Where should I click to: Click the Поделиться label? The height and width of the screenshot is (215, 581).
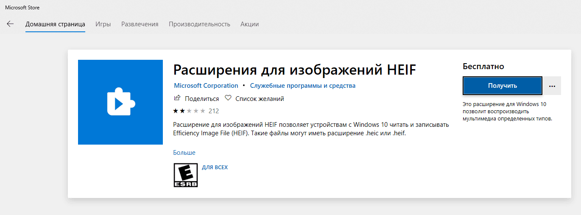tap(202, 99)
